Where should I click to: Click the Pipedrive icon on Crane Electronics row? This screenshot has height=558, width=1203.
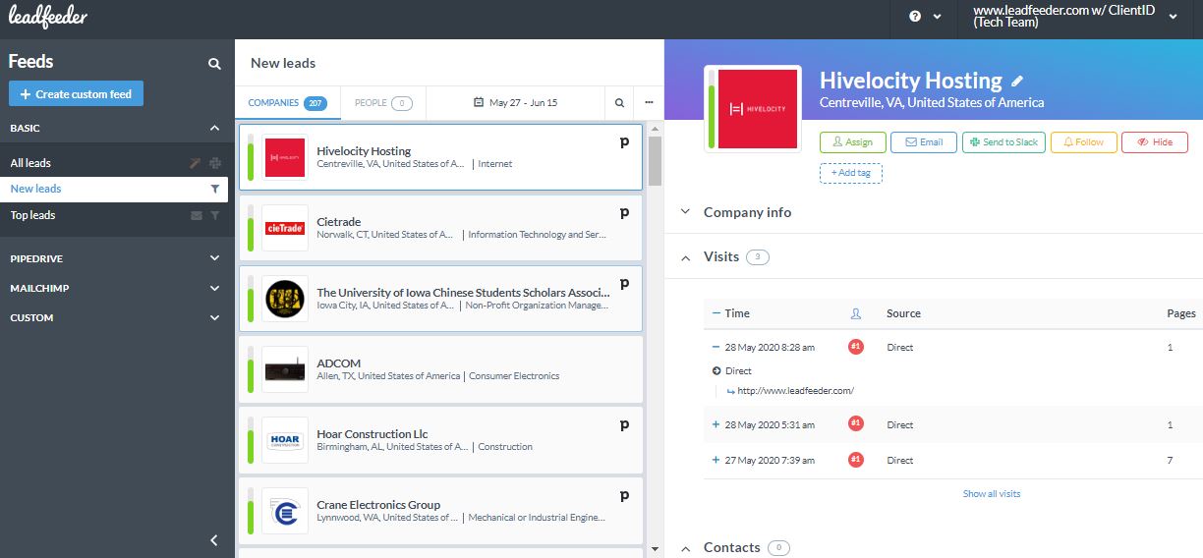624,496
